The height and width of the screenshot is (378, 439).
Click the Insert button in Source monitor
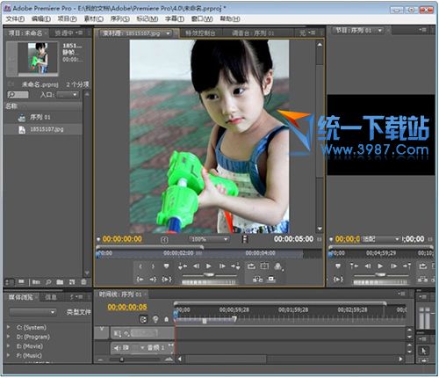pos(257,280)
